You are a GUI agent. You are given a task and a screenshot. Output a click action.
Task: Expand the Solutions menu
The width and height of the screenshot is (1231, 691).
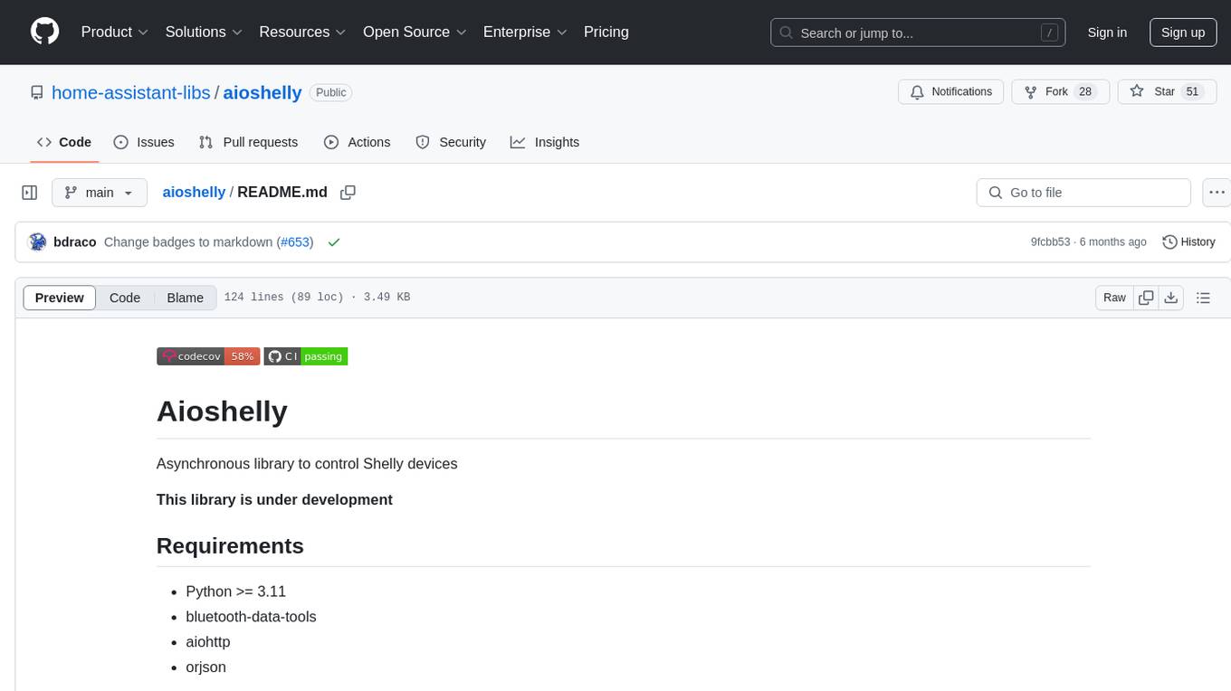pyautogui.click(x=204, y=32)
